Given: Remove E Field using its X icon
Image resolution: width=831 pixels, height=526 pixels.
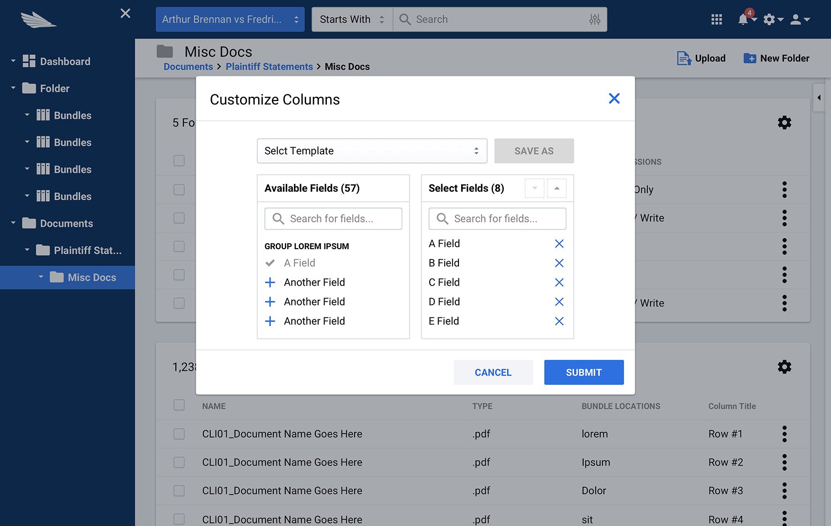Looking at the screenshot, I should (559, 321).
